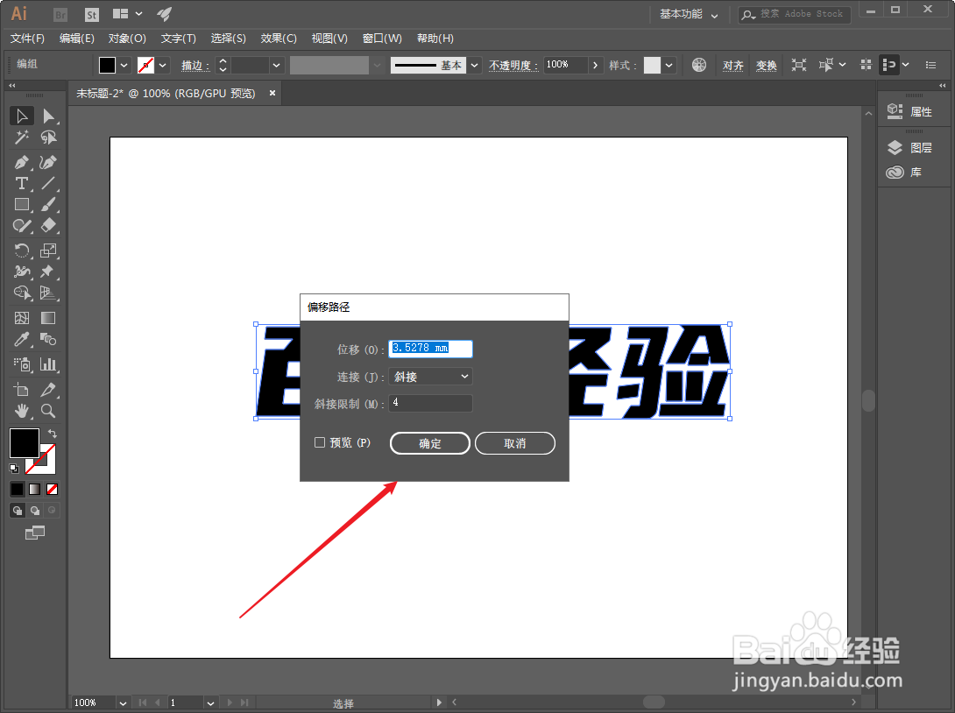Switch to Draw Behind mode
This screenshot has width=955, height=713.
[x=35, y=511]
